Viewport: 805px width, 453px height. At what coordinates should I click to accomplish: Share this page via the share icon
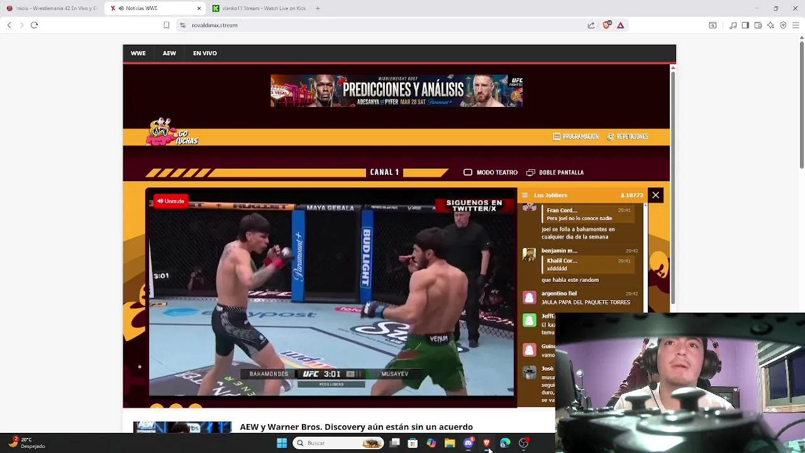tap(591, 25)
